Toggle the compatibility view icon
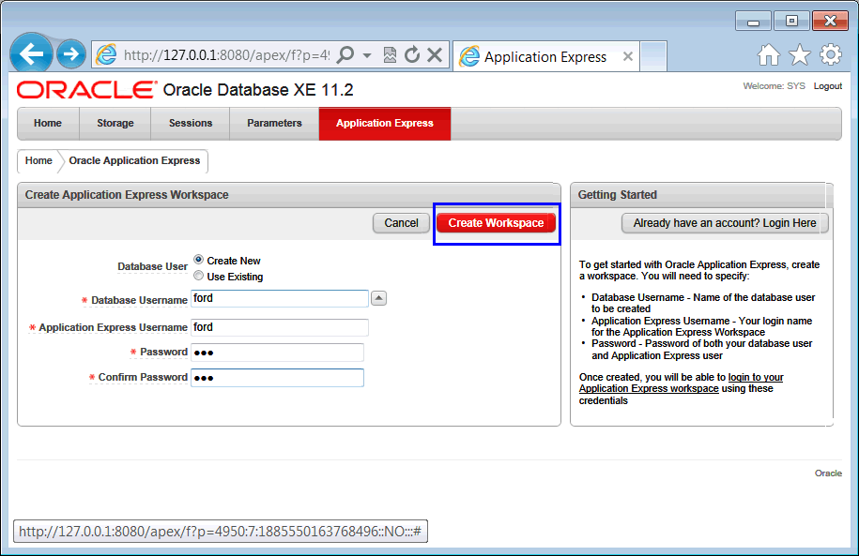Image resolution: width=859 pixels, height=556 pixels. tap(390, 54)
